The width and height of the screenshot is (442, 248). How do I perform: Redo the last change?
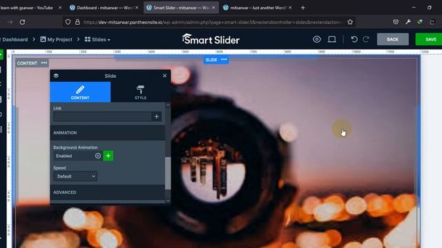pyautogui.click(x=366, y=39)
